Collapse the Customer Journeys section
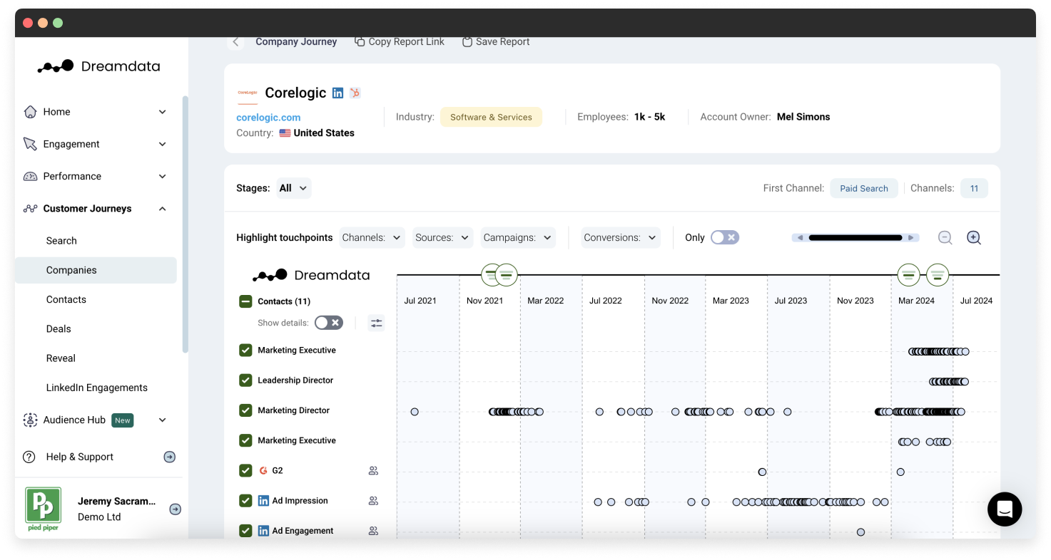Viewport: 1051px width, 560px height. point(162,208)
